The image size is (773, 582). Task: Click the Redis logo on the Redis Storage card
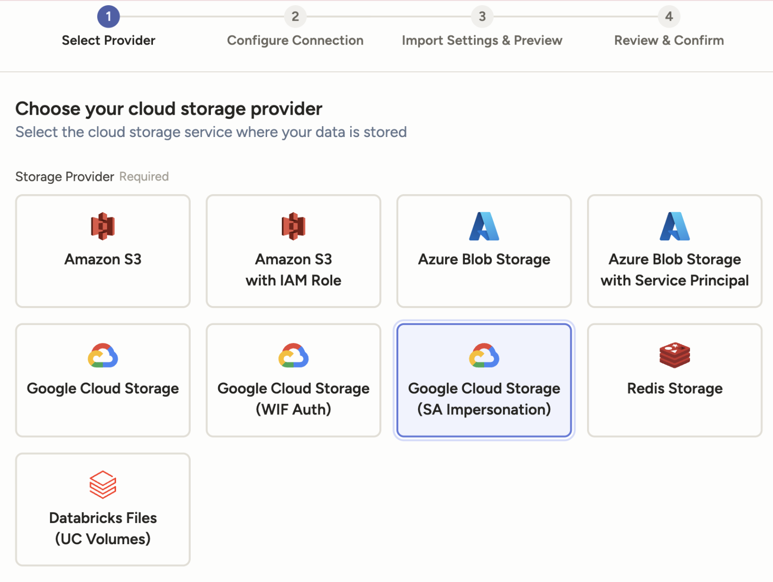675,355
